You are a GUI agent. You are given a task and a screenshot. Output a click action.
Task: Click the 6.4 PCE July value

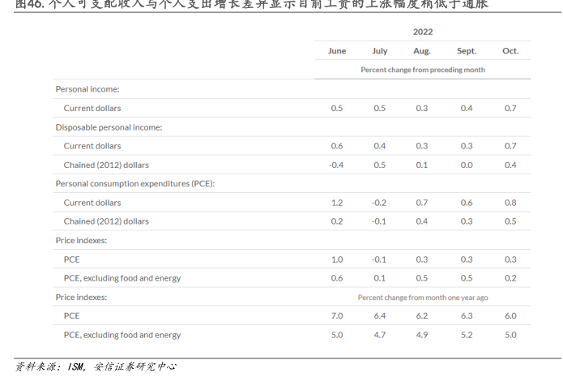click(379, 316)
